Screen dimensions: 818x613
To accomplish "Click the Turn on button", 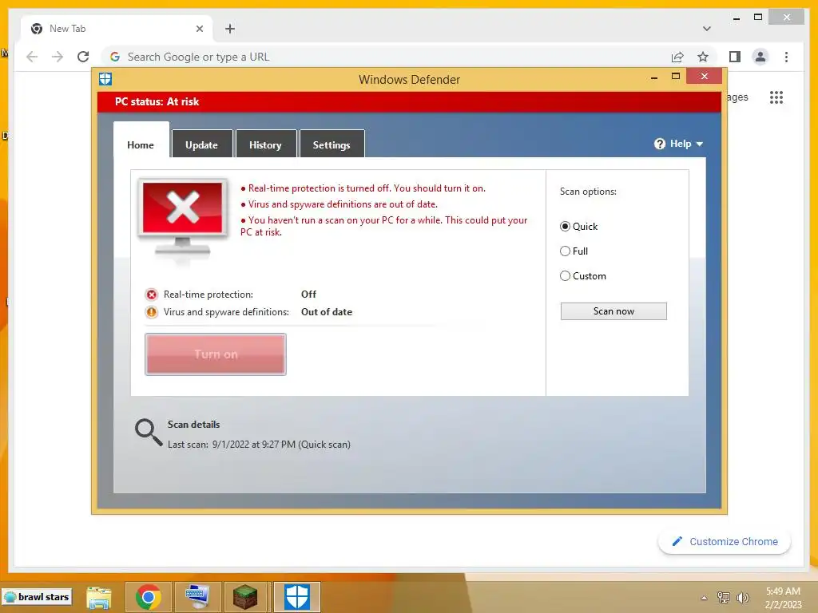I will (216, 354).
